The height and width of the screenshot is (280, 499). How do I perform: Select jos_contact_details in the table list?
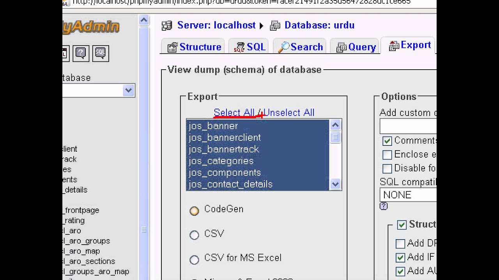point(258,184)
